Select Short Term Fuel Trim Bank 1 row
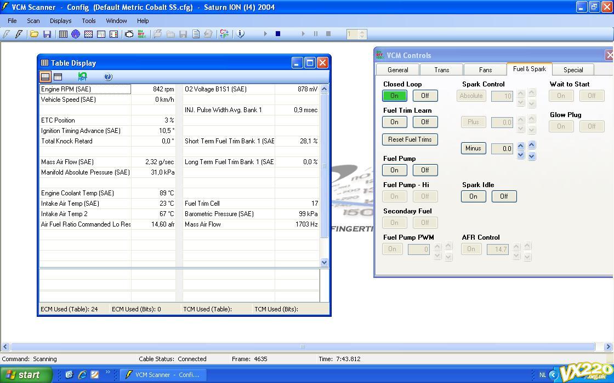 [x=251, y=141]
